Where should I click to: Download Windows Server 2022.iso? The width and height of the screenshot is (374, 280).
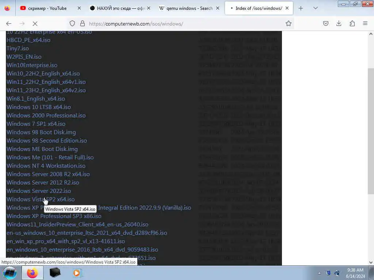coord(39,191)
